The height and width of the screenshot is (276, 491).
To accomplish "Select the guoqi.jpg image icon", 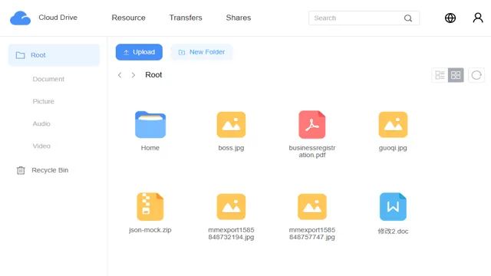I will 393,124.
